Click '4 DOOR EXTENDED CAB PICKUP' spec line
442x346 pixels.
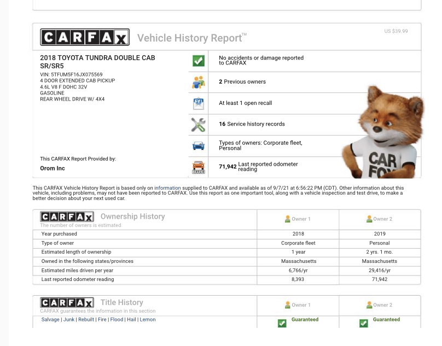pos(78,80)
